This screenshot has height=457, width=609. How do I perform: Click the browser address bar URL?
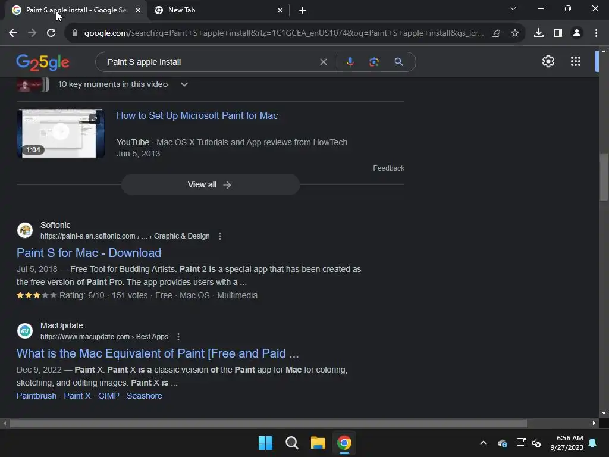284,33
